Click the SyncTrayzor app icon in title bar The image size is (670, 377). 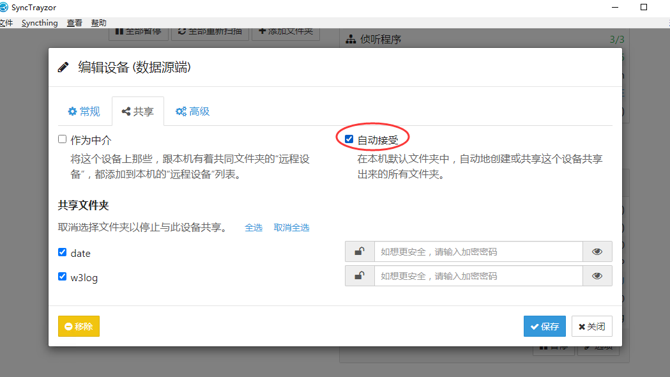pos(4,7)
